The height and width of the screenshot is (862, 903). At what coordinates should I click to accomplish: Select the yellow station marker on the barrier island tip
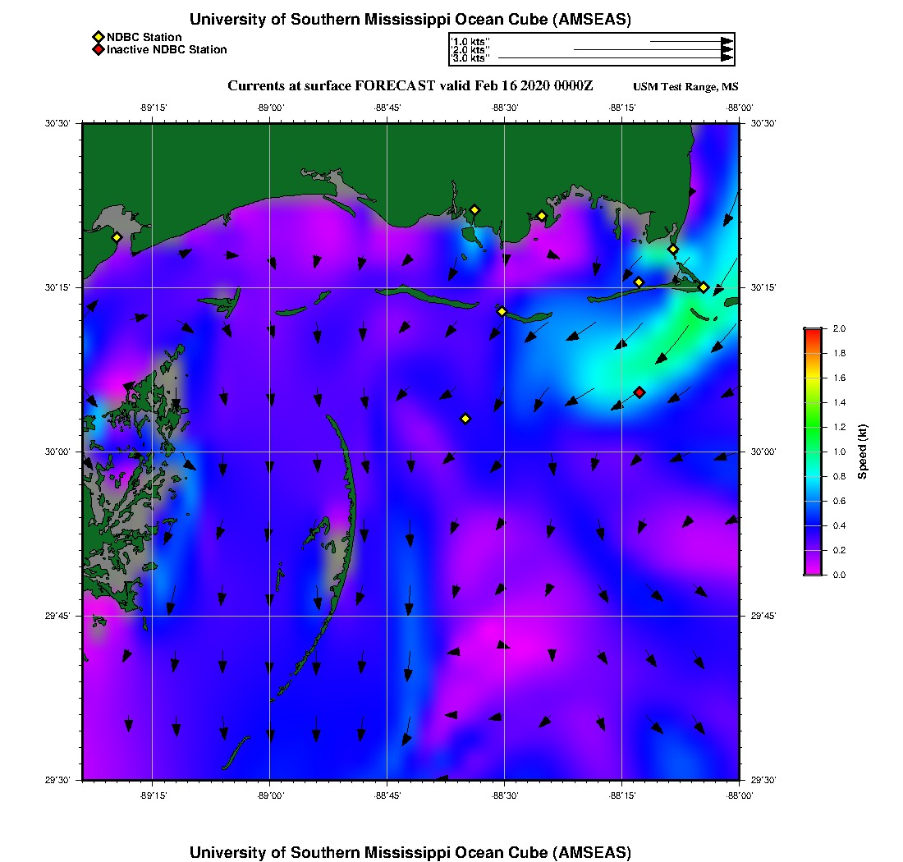click(x=502, y=311)
